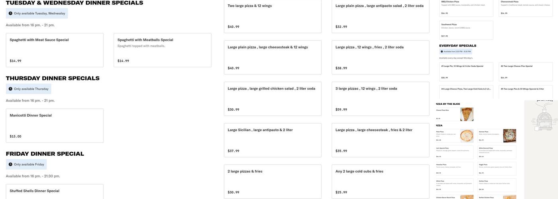This screenshot has height=199, width=558.
Task: Click the 2 large pizzas & fries card
Action: 273,181
